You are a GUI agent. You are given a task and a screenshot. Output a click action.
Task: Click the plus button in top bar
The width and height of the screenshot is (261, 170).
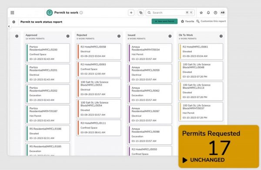click(x=131, y=13)
